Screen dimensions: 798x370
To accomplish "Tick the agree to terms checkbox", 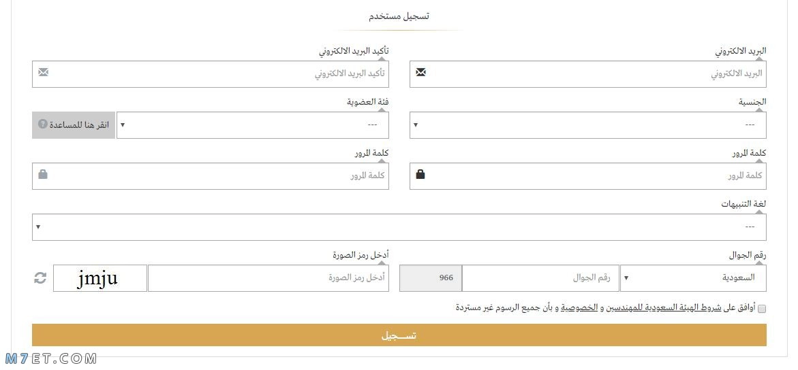I will (762, 309).
